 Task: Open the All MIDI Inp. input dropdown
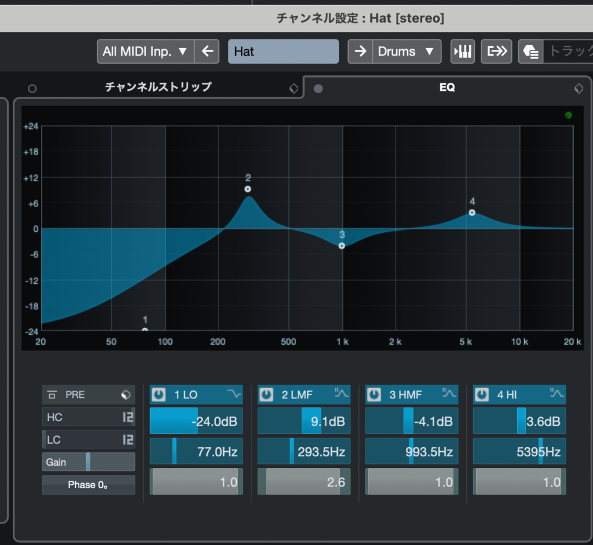[x=145, y=52]
